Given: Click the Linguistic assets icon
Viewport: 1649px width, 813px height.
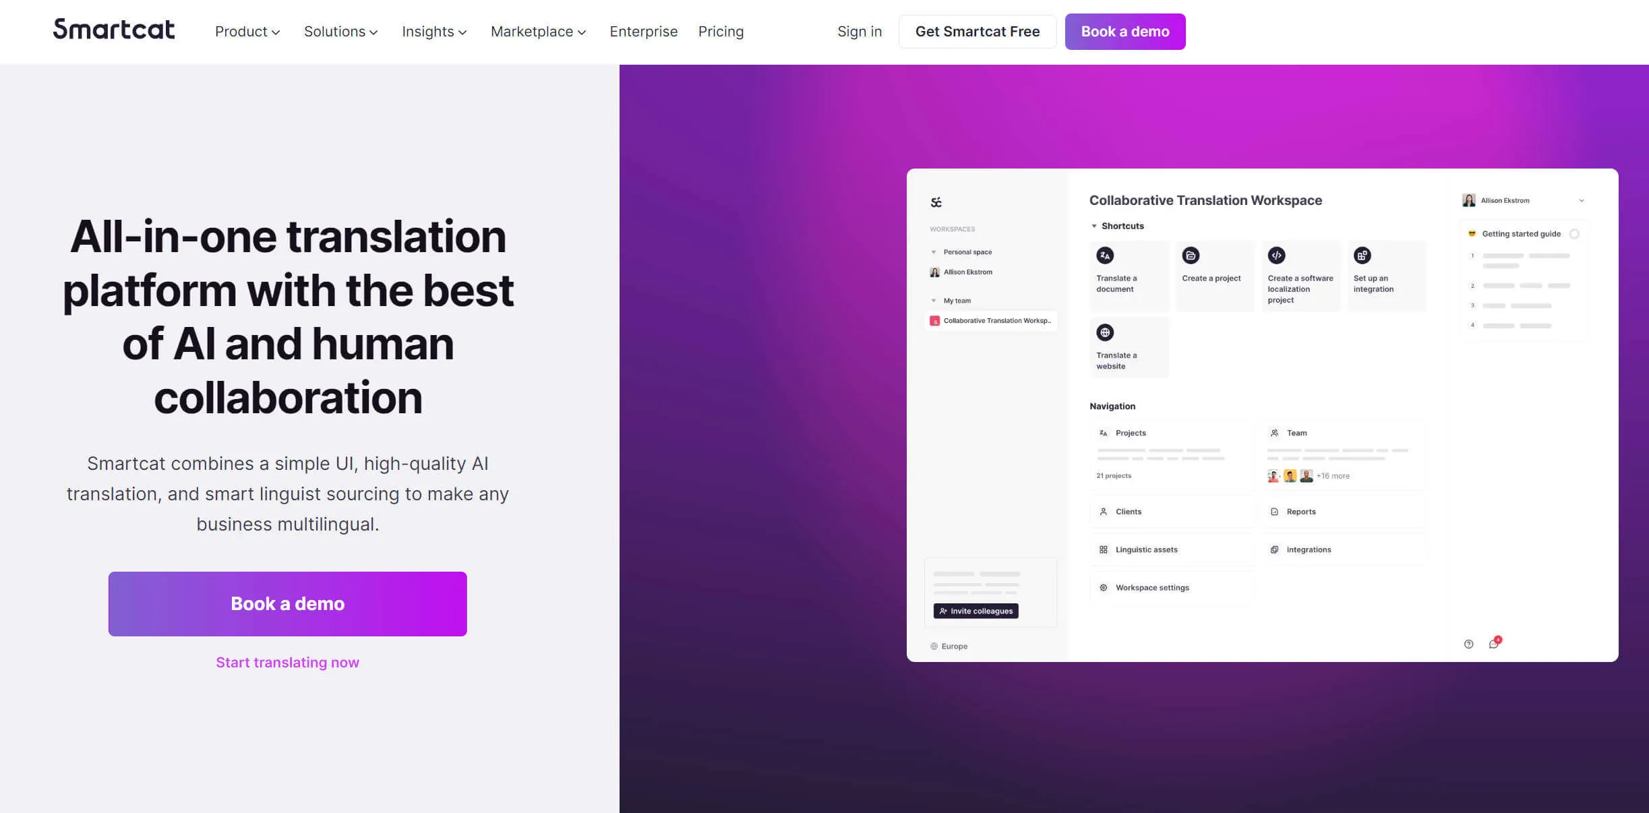Looking at the screenshot, I should pyautogui.click(x=1104, y=549).
